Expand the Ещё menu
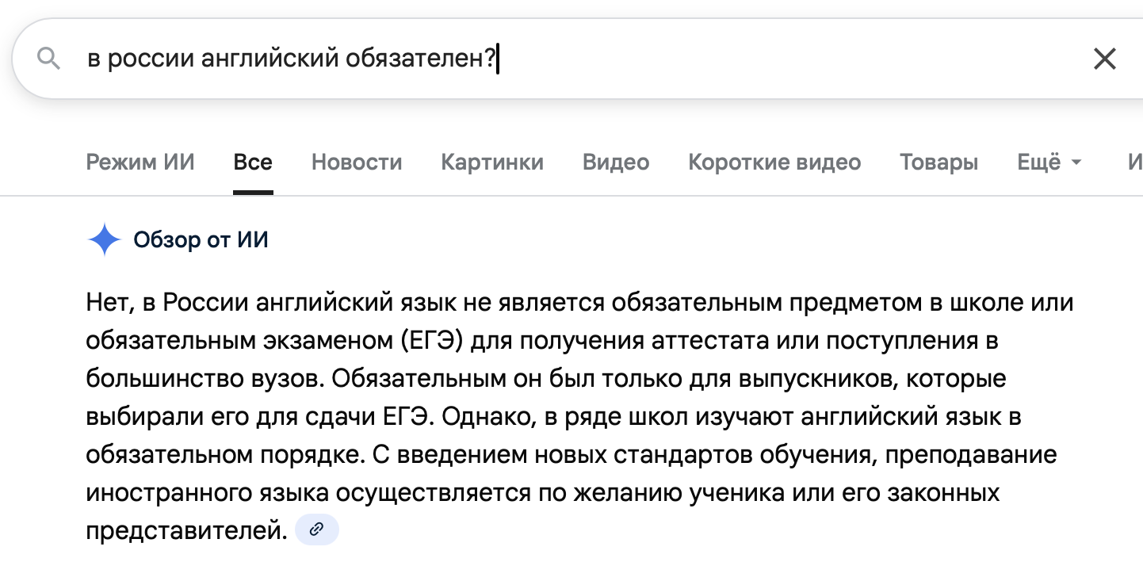Viewport: 1143px width, 585px height. coord(1039,162)
